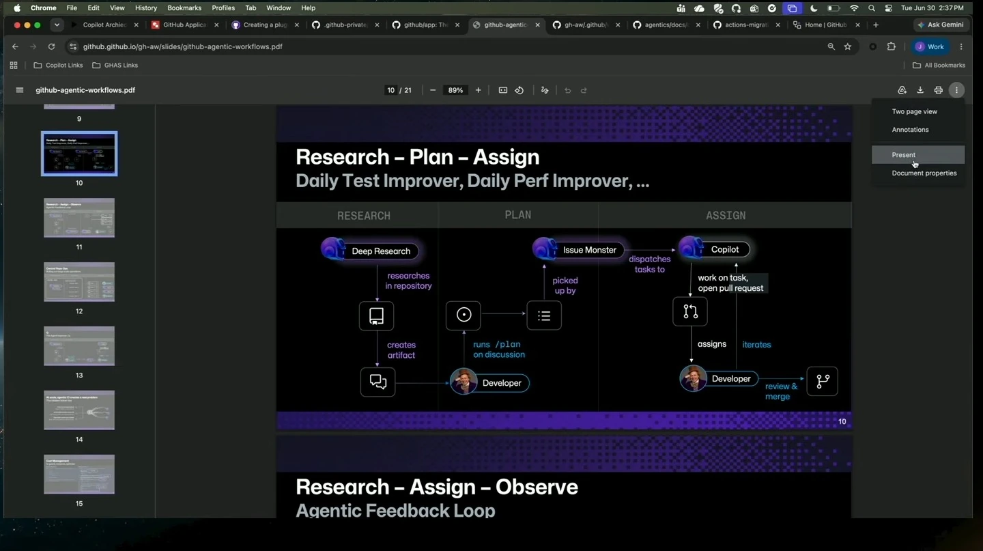Click the fit to page icon

tap(503, 90)
